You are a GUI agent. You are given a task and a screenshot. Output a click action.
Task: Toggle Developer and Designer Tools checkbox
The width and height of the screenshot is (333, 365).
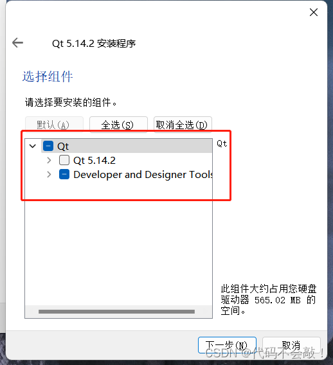pos(64,174)
